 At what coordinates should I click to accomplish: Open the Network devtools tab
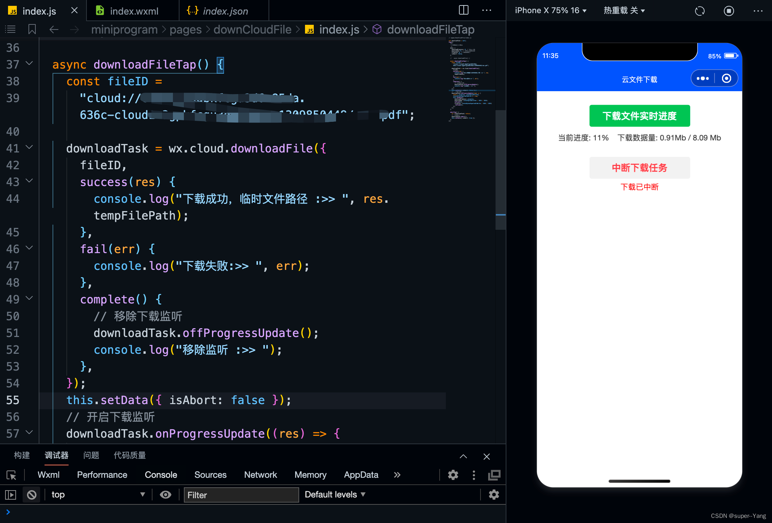[260, 474]
